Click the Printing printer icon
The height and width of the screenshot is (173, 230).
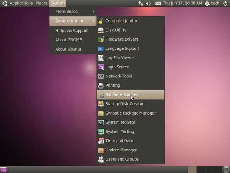coord(101,86)
